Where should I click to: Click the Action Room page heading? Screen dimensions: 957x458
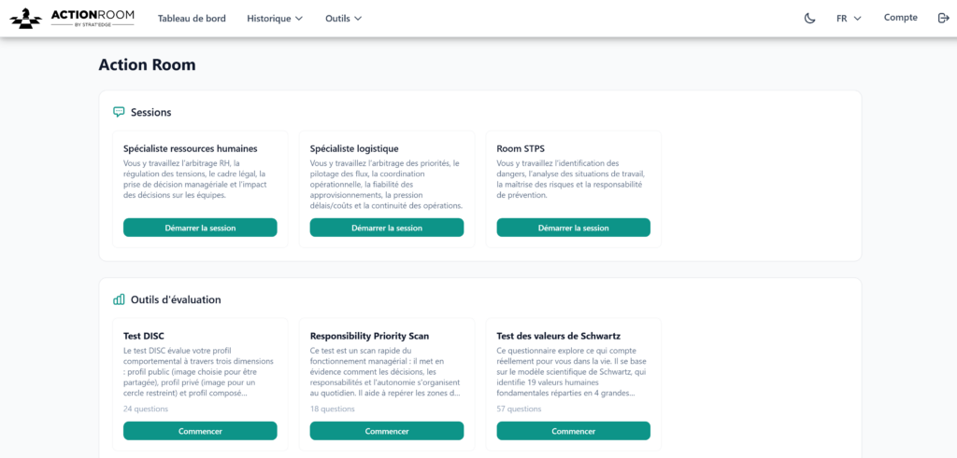(147, 64)
